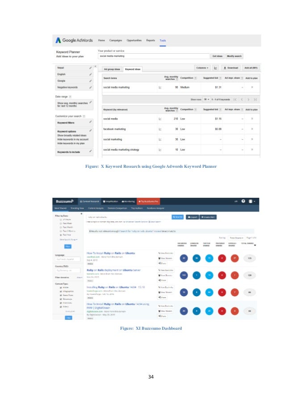The image size is (285, 404).
Task: Open Sort by Total Shares dropdown
Action: point(236,238)
